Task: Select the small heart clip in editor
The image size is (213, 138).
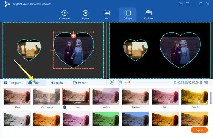Action: coord(29,50)
